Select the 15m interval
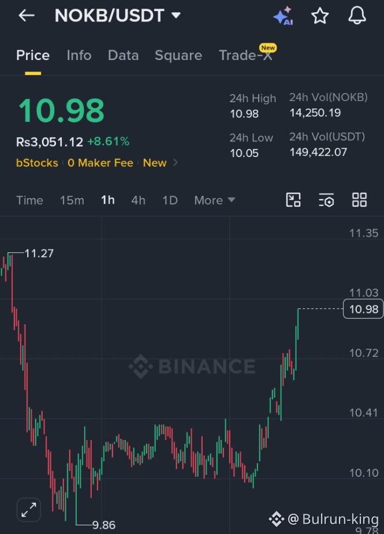The width and height of the screenshot is (384, 534). [x=72, y=200]
